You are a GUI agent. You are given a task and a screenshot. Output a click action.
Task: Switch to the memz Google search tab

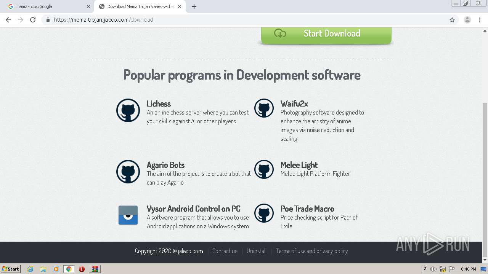tap(49, 6)
